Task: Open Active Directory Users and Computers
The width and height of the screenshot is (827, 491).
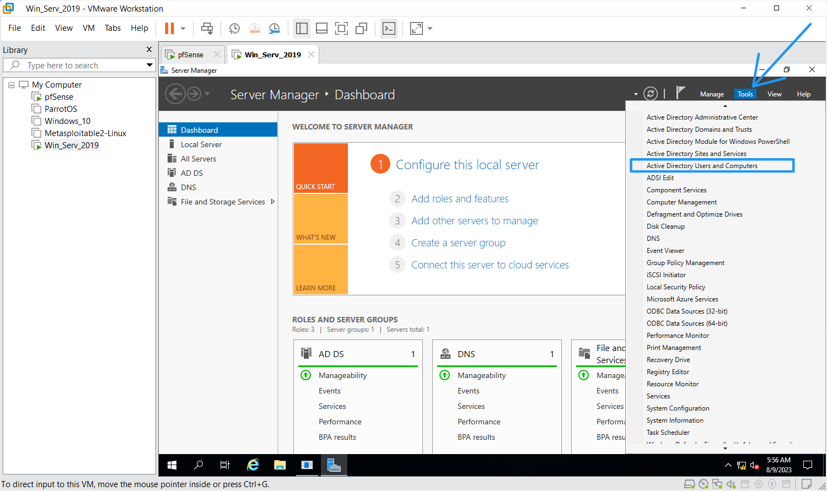Action: tap(702, 166)
